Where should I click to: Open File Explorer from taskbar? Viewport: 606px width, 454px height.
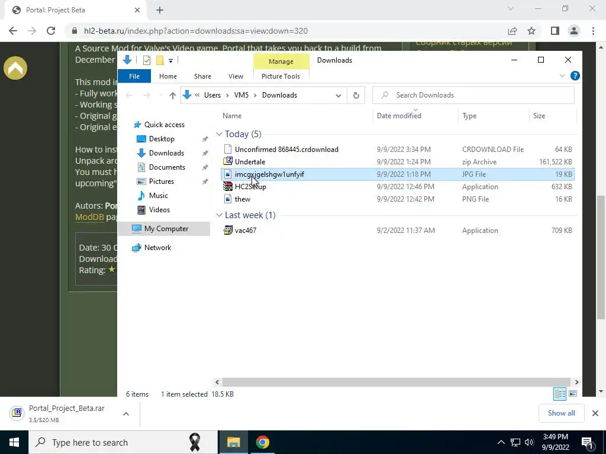pos(233,442)
